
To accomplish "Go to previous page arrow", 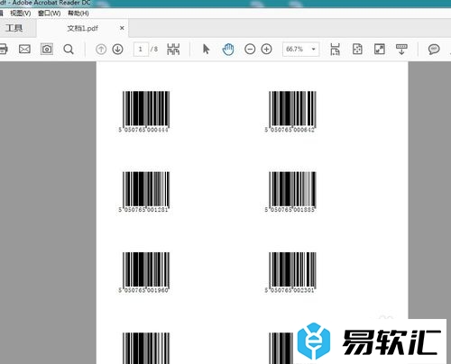I will 101,50.
